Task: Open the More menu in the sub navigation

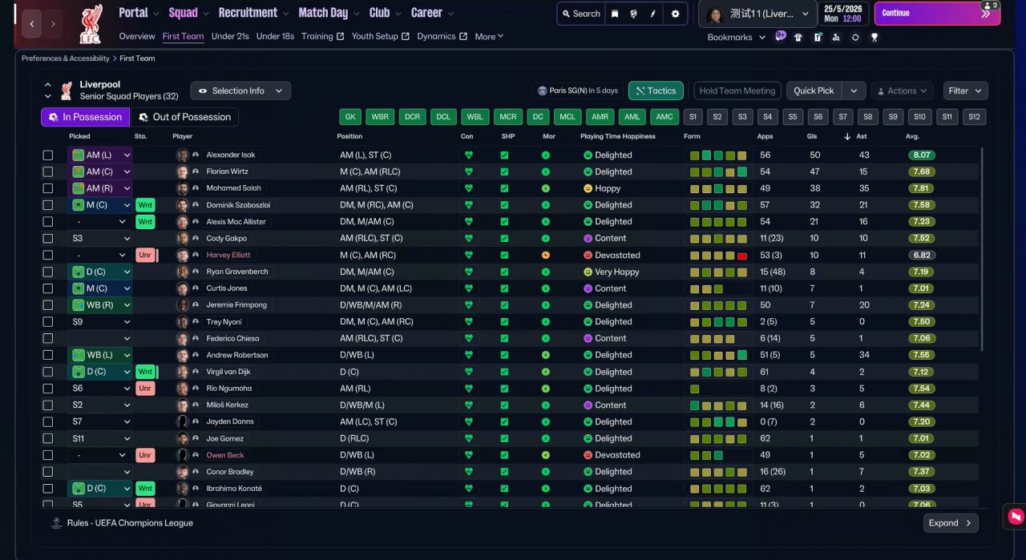Action: click(x=489, y=36)
